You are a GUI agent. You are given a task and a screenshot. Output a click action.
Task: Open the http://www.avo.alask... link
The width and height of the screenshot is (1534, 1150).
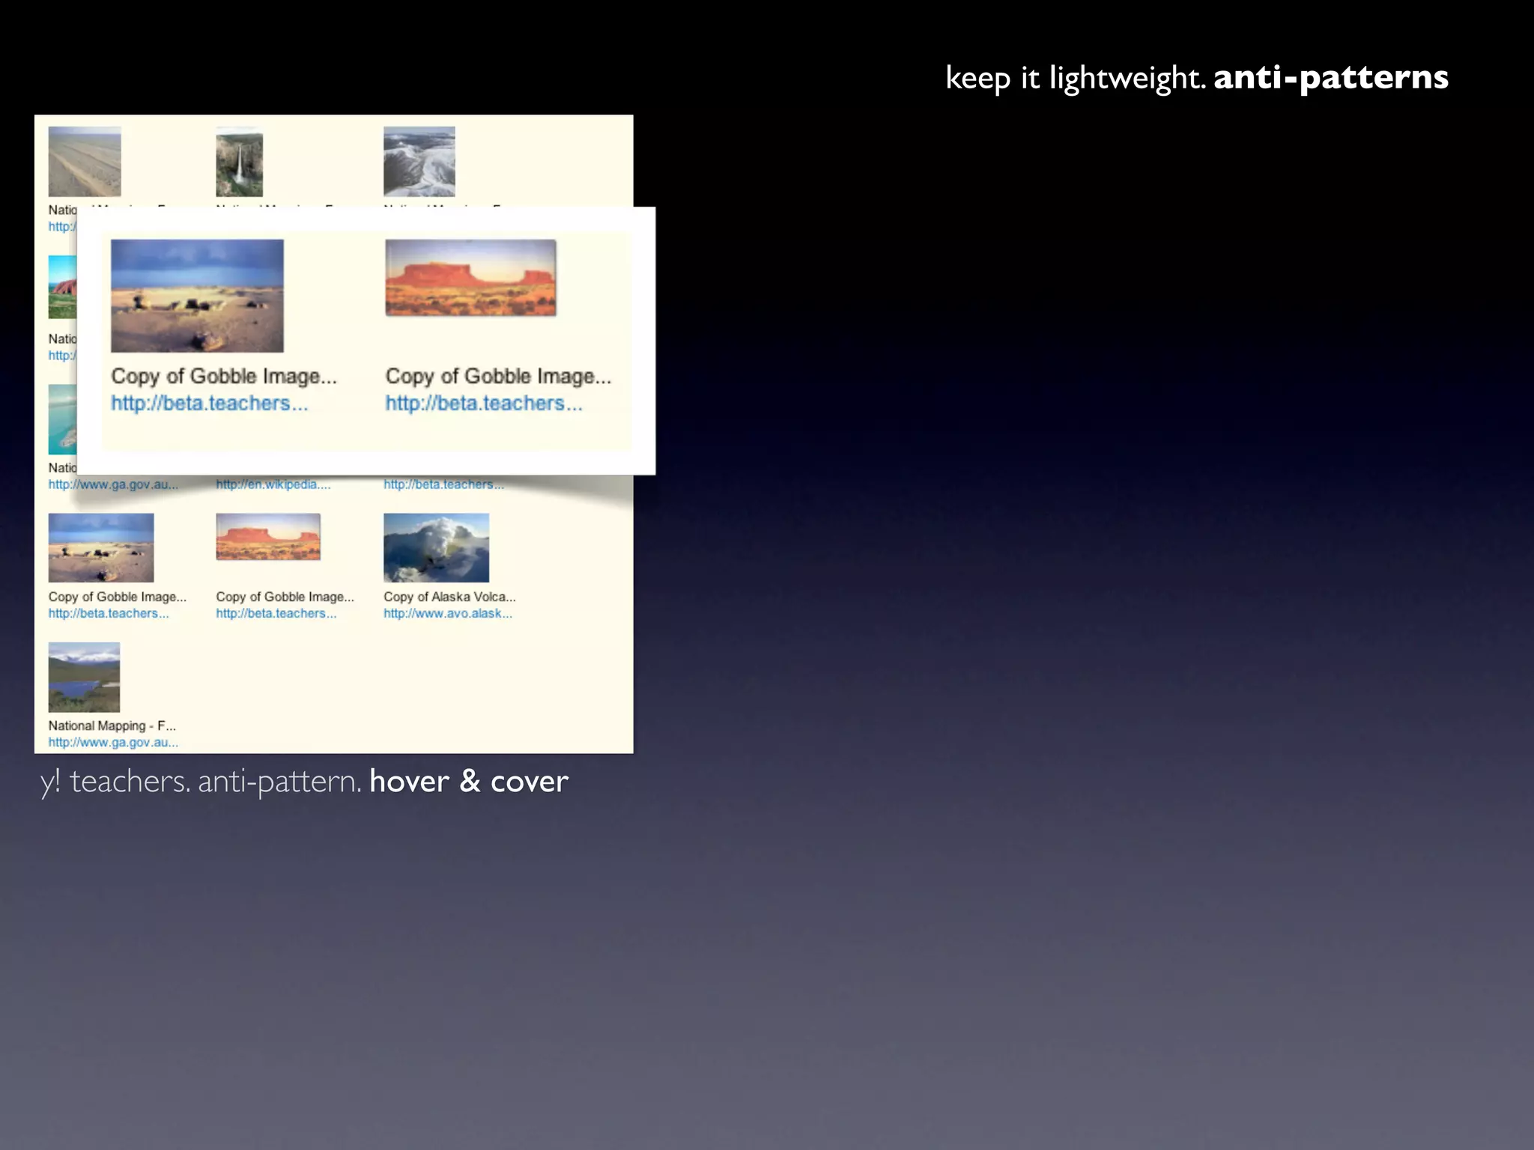(448, 613)
